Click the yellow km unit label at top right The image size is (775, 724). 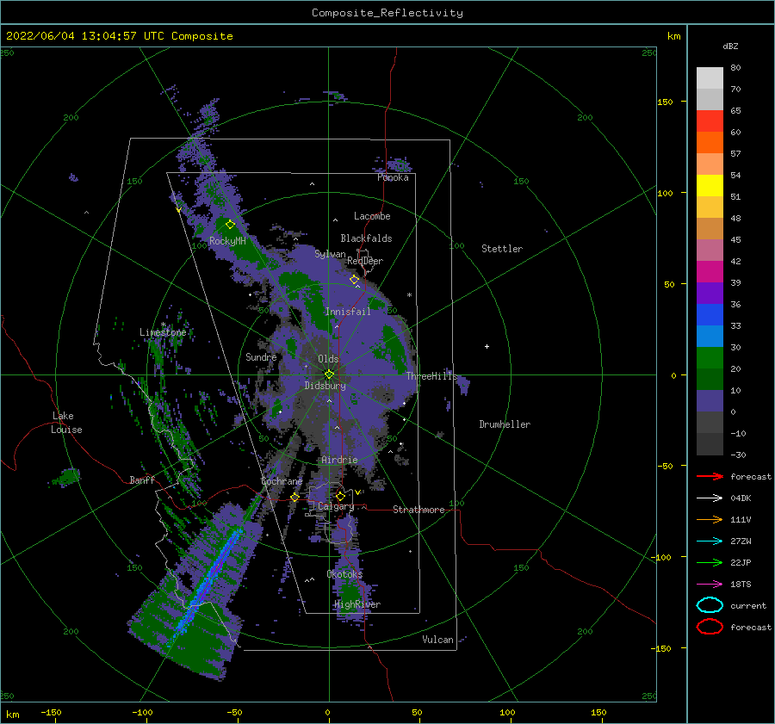click(x=674, y=36)
